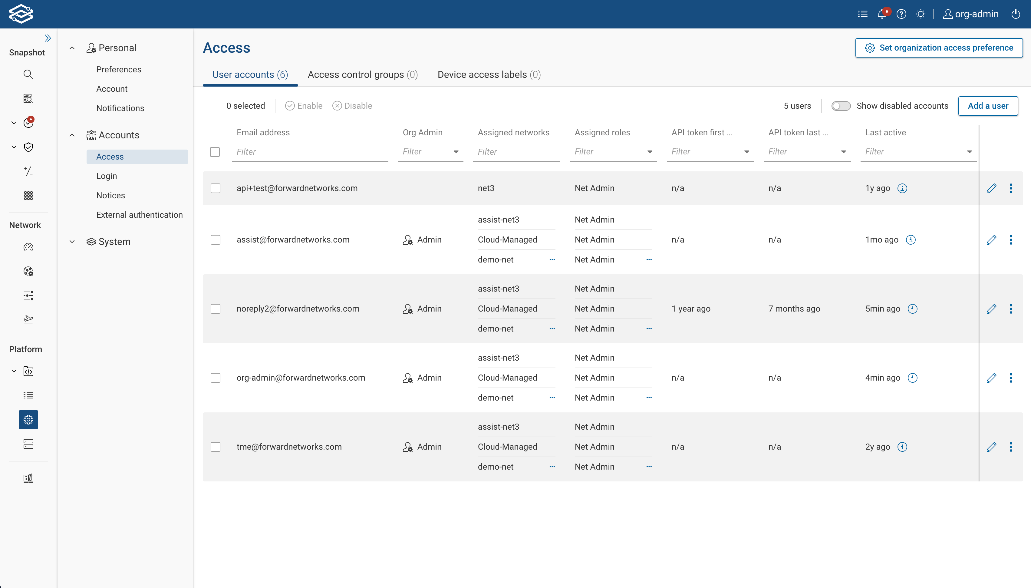Show last active info for org-admin@forwardnetworks.com
Viewport: 1031px width, 588px height.
tap(912, 378)
